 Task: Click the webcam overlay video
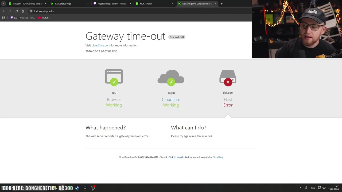click(297, 29)
